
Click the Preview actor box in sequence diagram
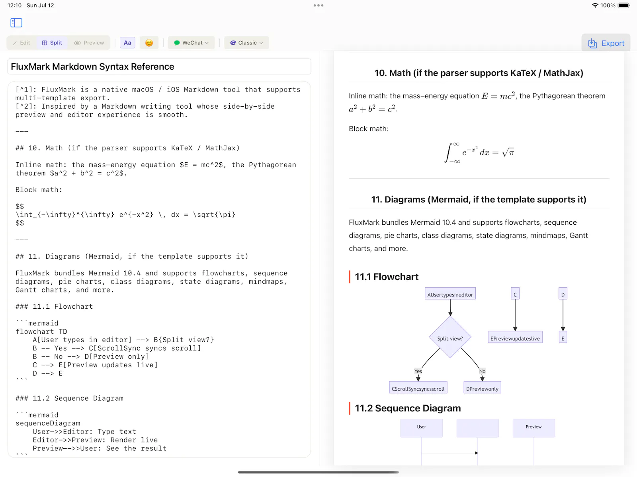(534, 428)
